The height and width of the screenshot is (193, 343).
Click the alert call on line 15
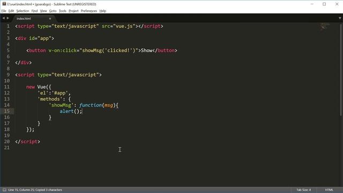click(x=66, y=111)
